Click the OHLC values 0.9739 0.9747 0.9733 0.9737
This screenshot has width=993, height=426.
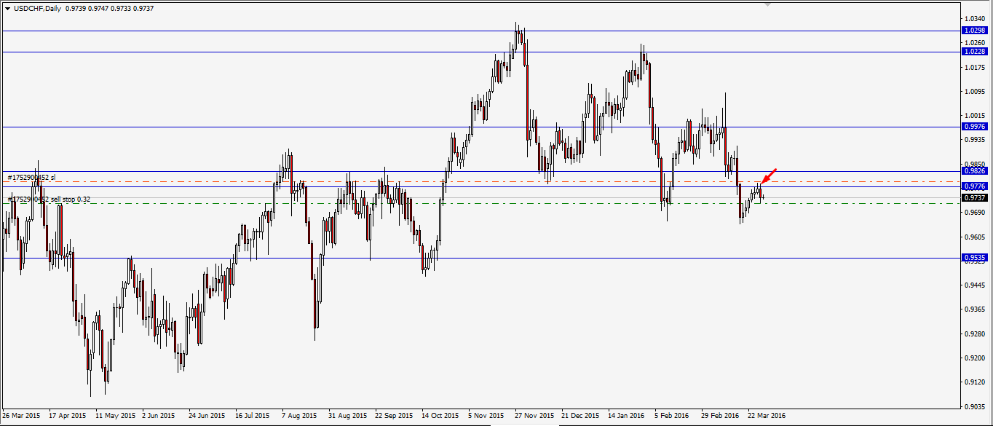pyautogui.click(x=110, y=8)
